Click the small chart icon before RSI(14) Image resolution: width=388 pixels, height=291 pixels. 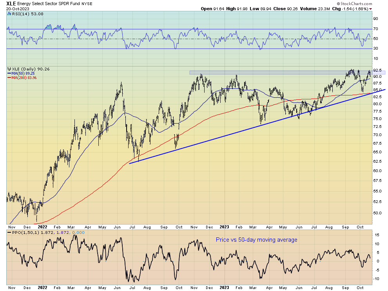(10, 14)
